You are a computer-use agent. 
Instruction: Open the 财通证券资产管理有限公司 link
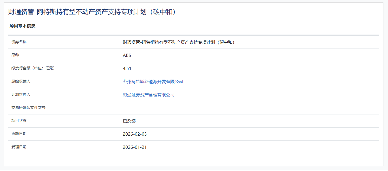pyautogui.click(x=149, y=95)
